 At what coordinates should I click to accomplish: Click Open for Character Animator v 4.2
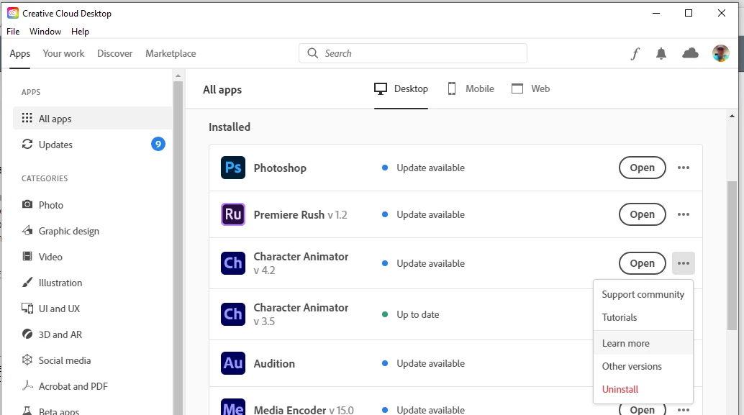[642, 263]
